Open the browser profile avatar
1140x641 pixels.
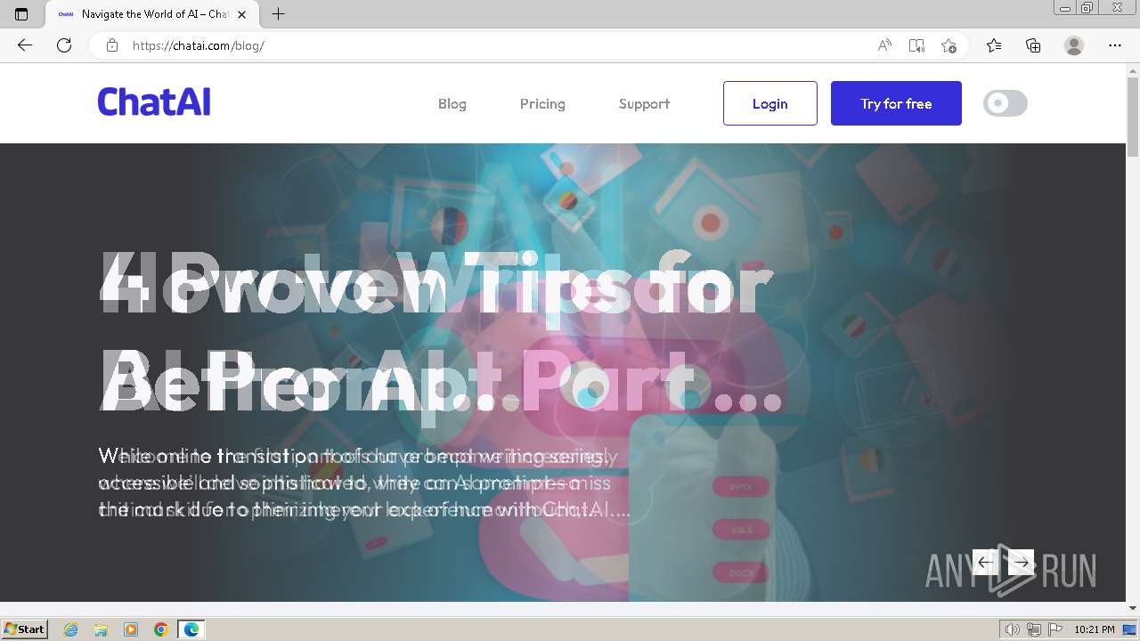[x=1074, y=45]
